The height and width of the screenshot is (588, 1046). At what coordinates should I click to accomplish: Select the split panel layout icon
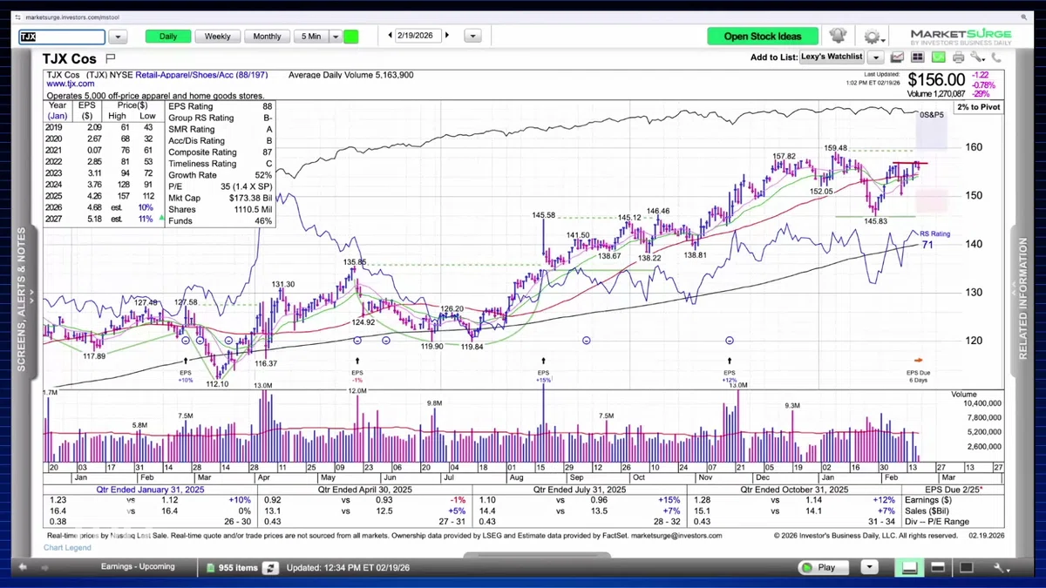tap(939, 567)
